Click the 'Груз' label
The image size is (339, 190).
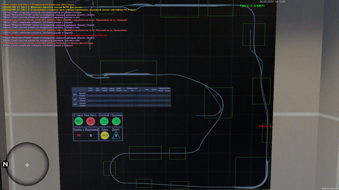(x=105, y=130)
